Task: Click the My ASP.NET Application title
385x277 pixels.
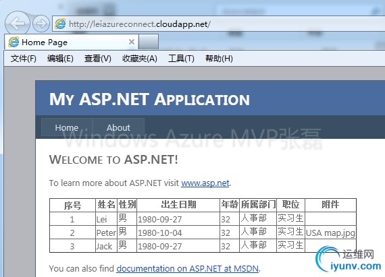Action: (x=149, y=99)
